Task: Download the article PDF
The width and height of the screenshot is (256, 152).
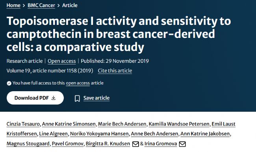Action: tap(35, 98)
